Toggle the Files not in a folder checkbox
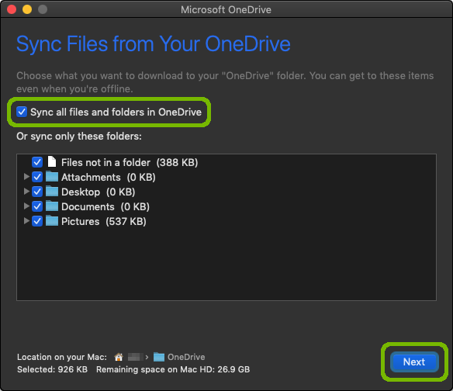Image resolution: width=453 pixels, height=391 pixels. click(x=37, y=162)
